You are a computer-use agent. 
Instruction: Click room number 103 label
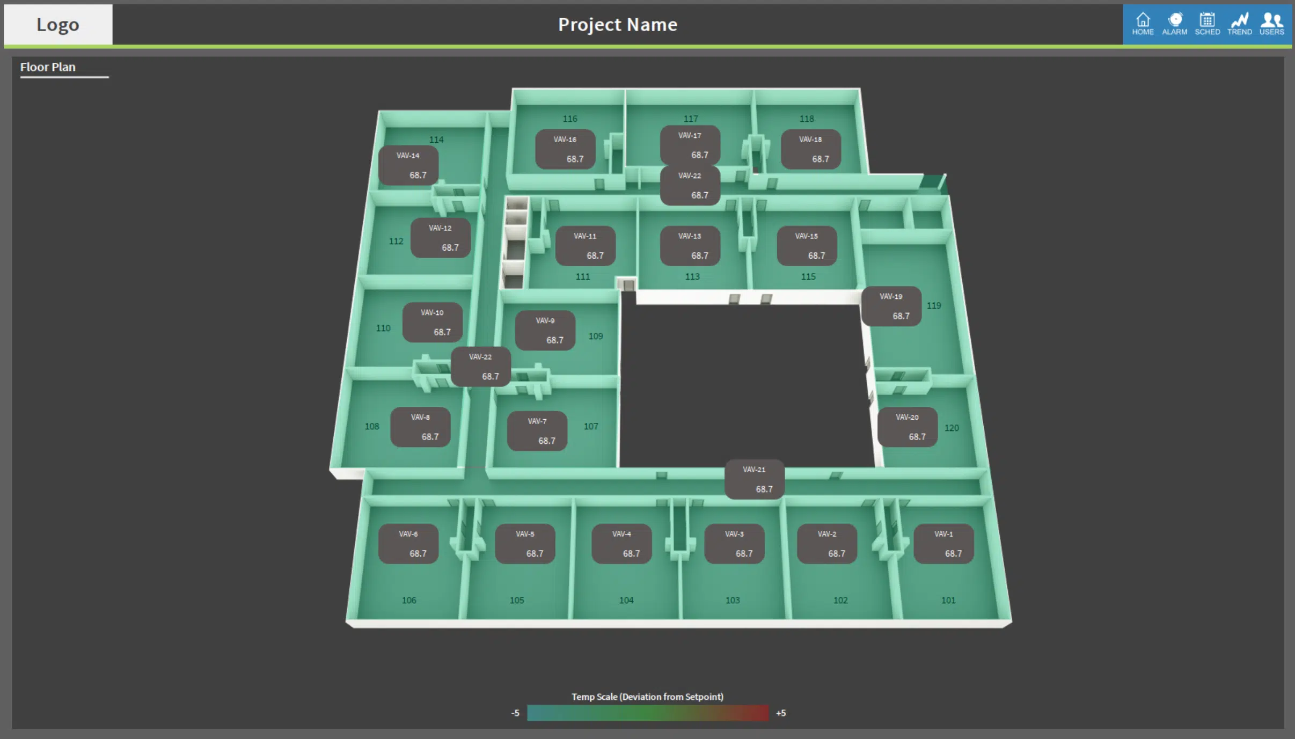tap(733, 600)
